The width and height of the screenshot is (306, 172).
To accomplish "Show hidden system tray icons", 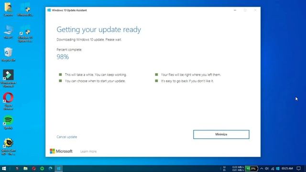I will [x=262, y=169].
